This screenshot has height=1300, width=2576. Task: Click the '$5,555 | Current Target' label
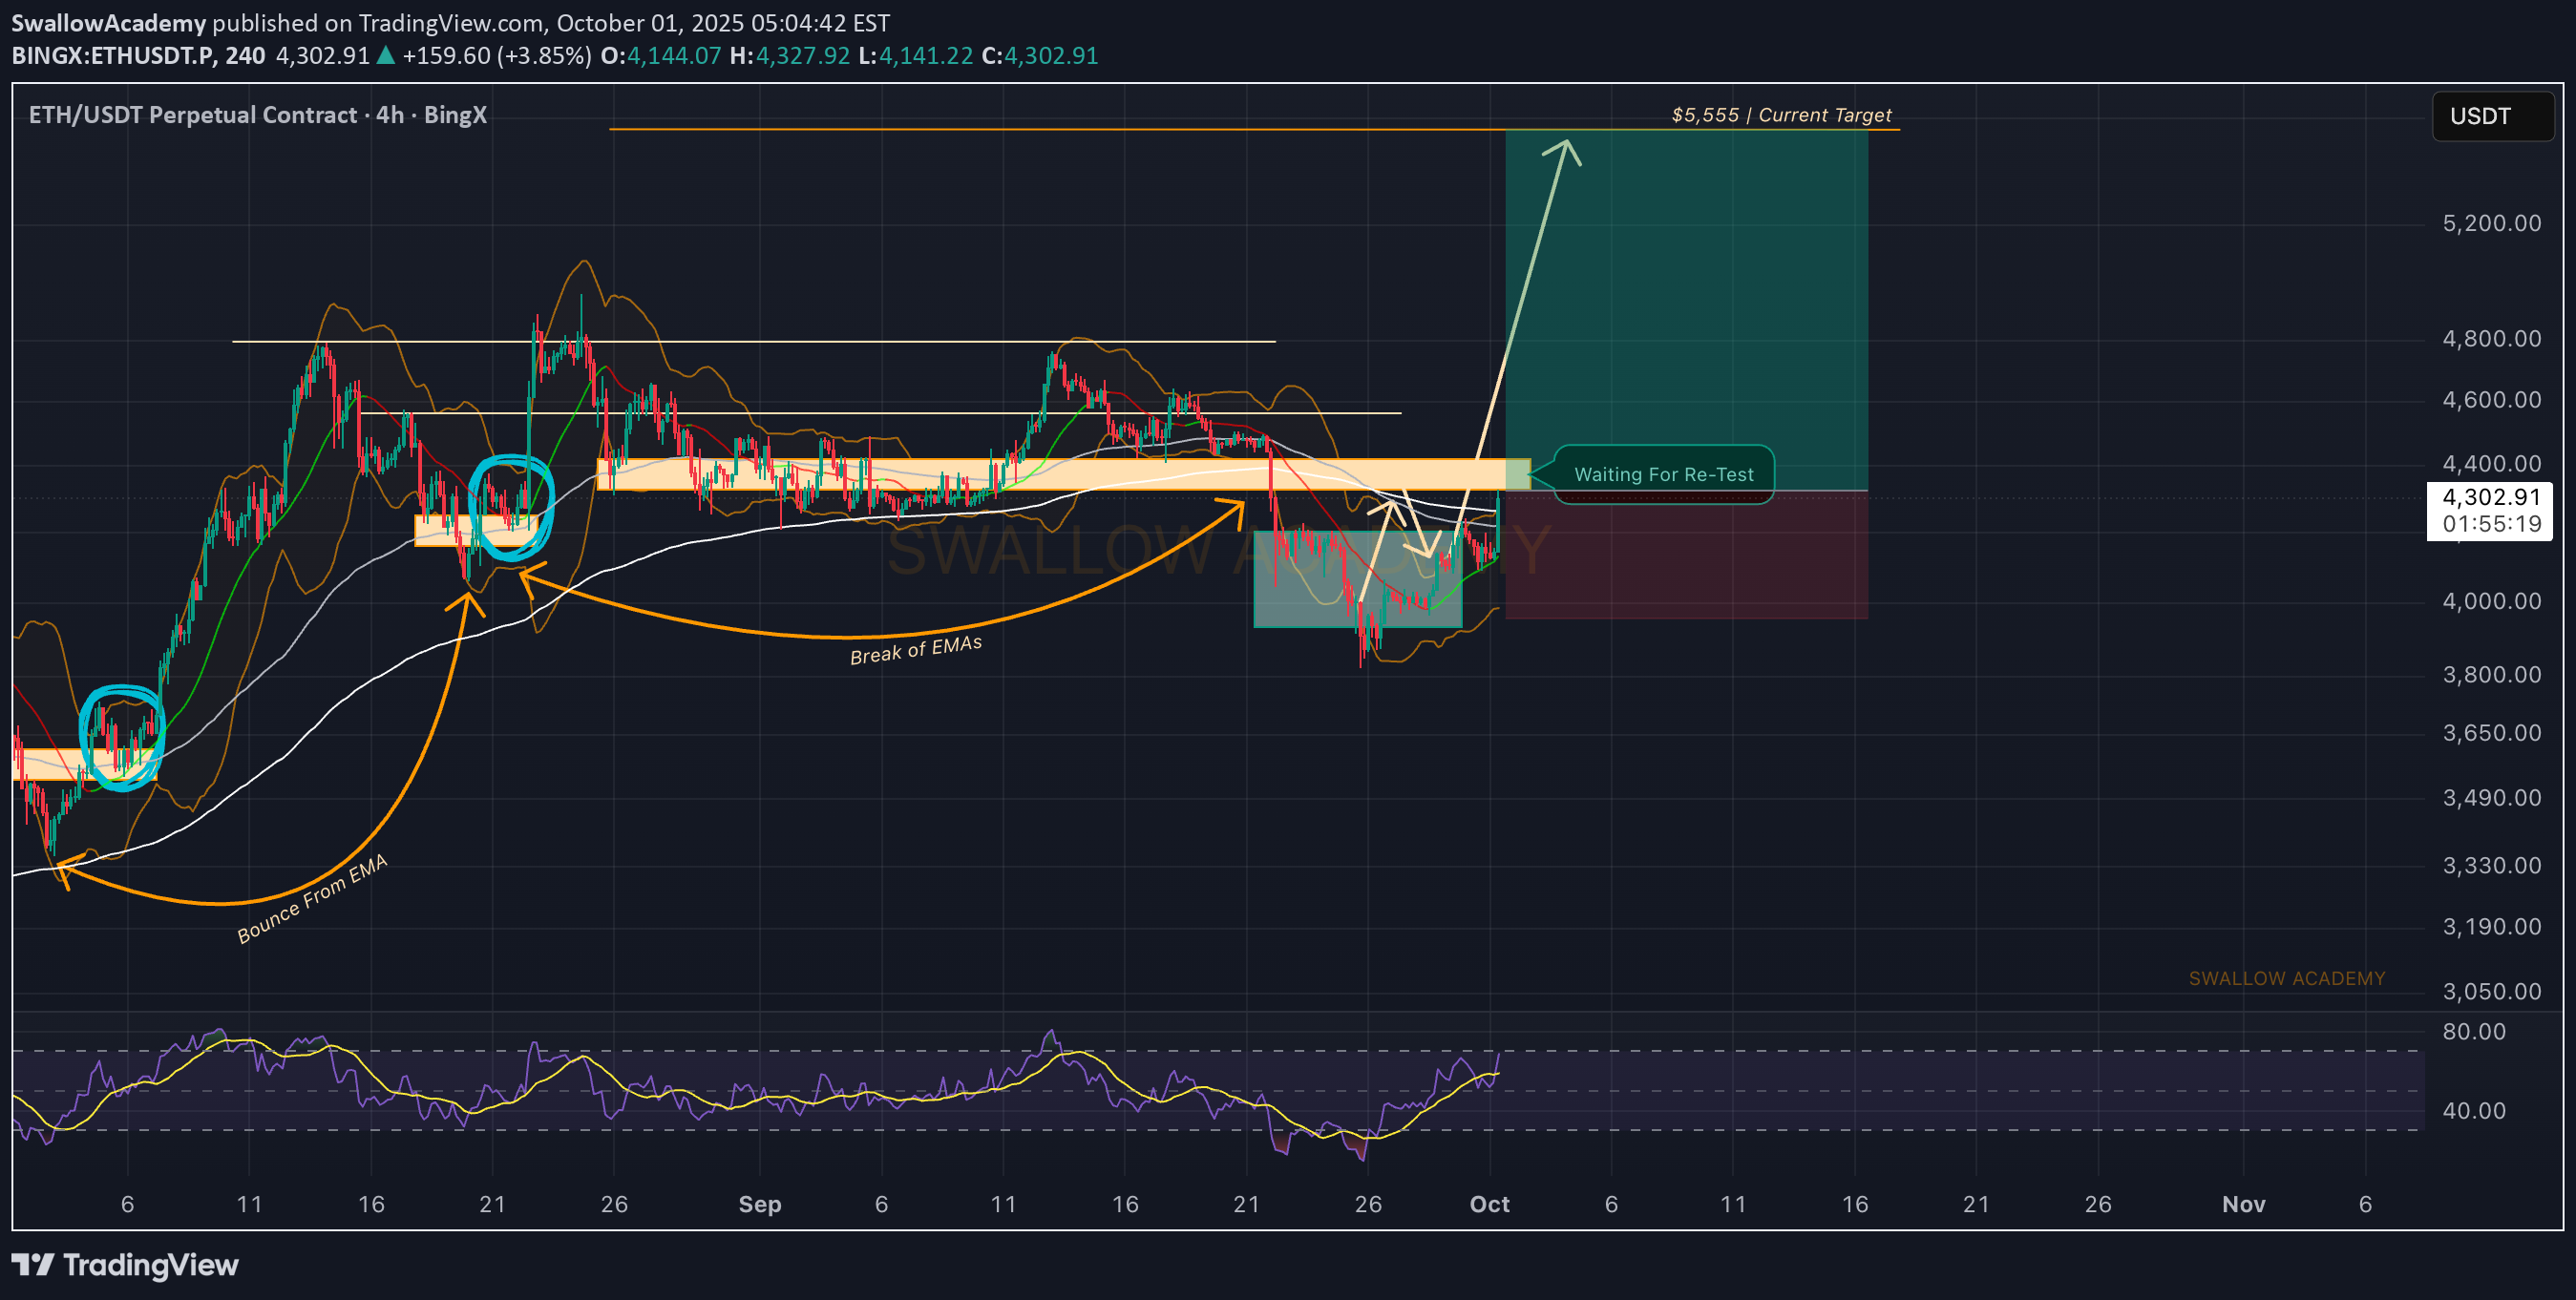tap(1781, 115)
